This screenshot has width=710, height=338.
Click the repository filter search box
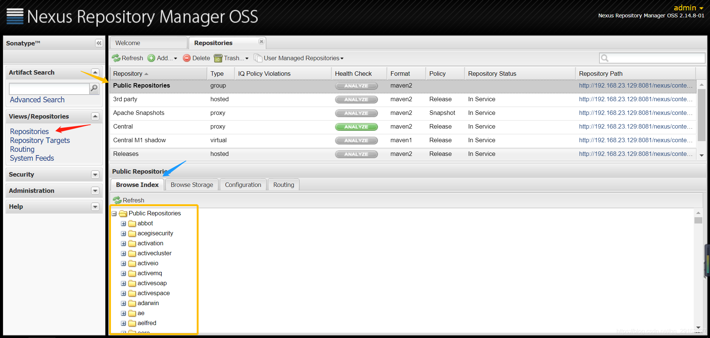pyautogui.click(x=652, y=58)
